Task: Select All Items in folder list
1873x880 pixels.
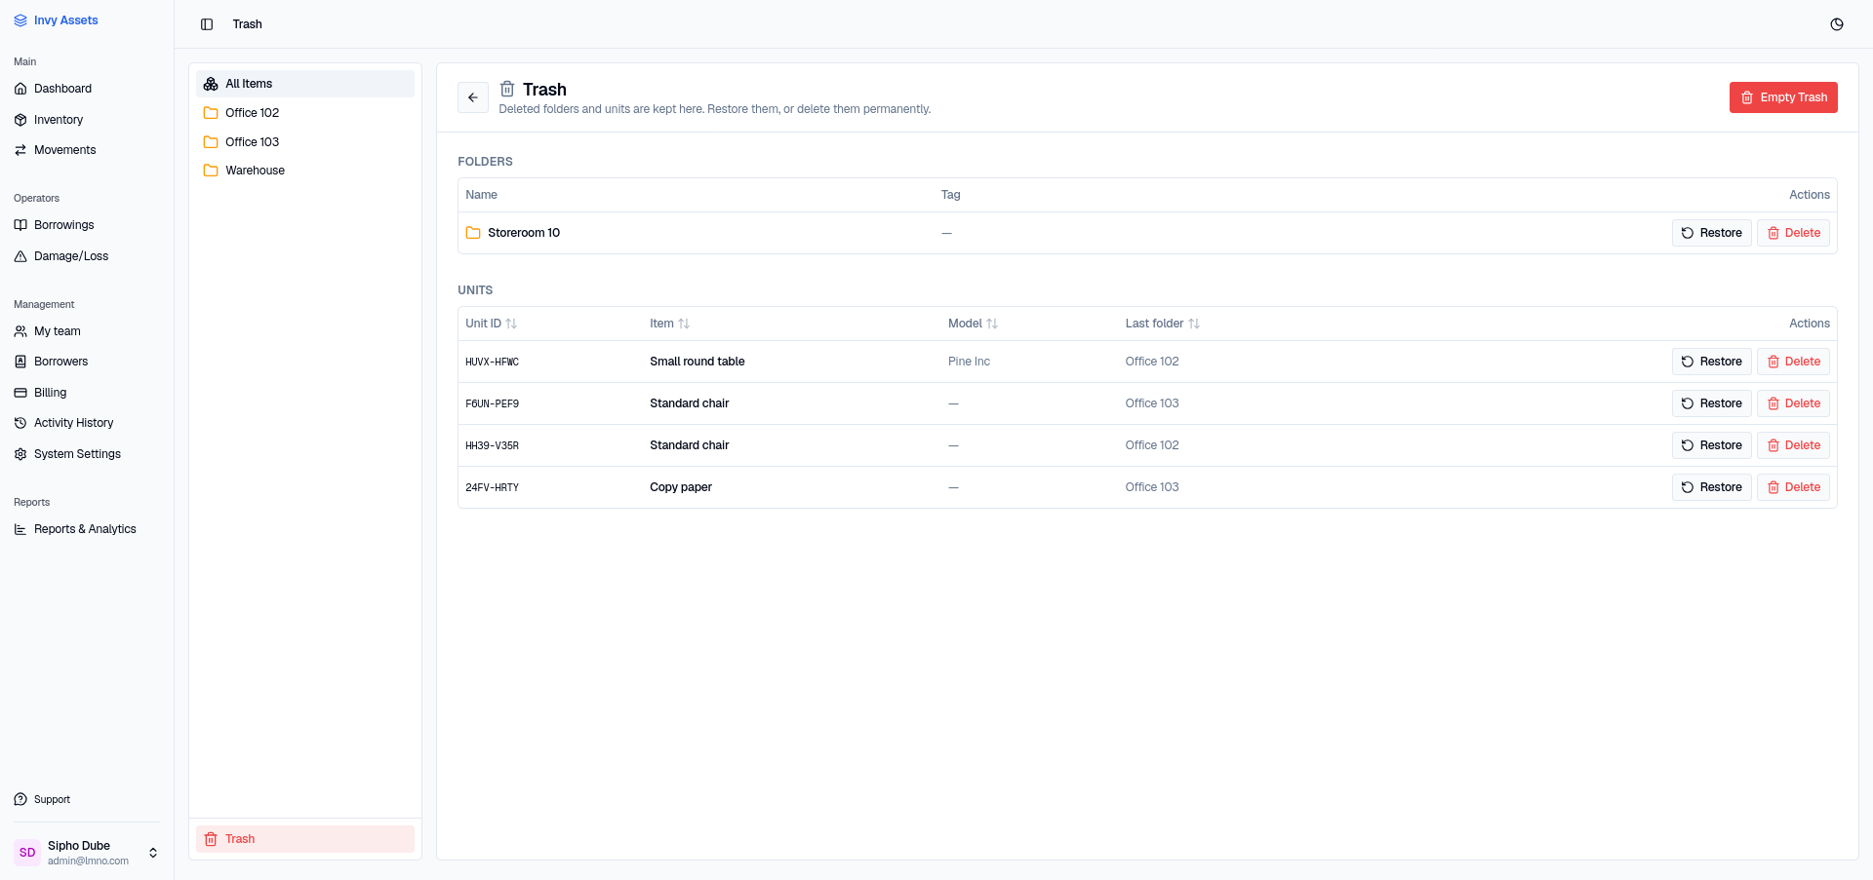Action: coord(305,84)
